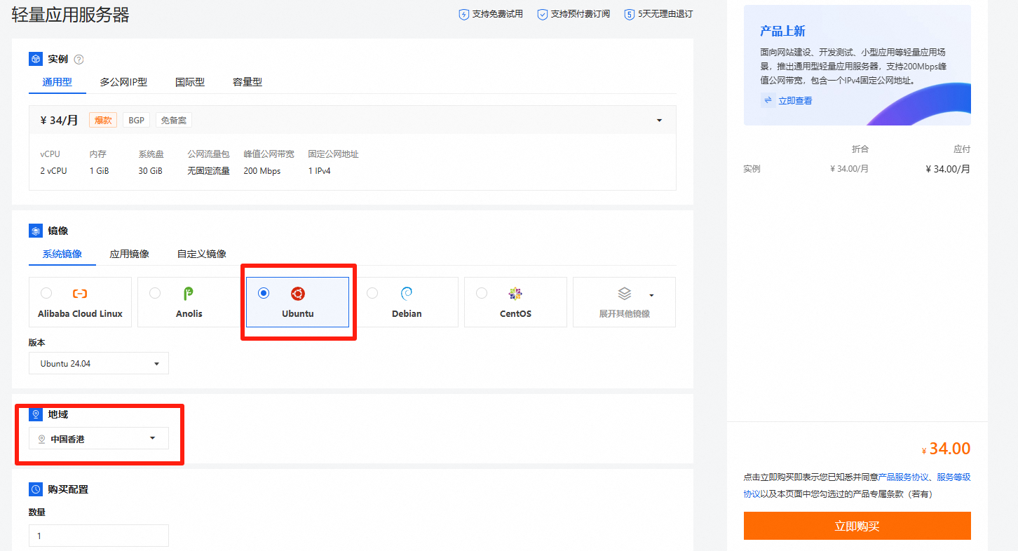Click the Debian swirl logo

click(407, 294)
